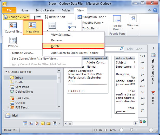The image size is (160, 135).
Task: Open the File tab
Action: [x=9, y=10]
